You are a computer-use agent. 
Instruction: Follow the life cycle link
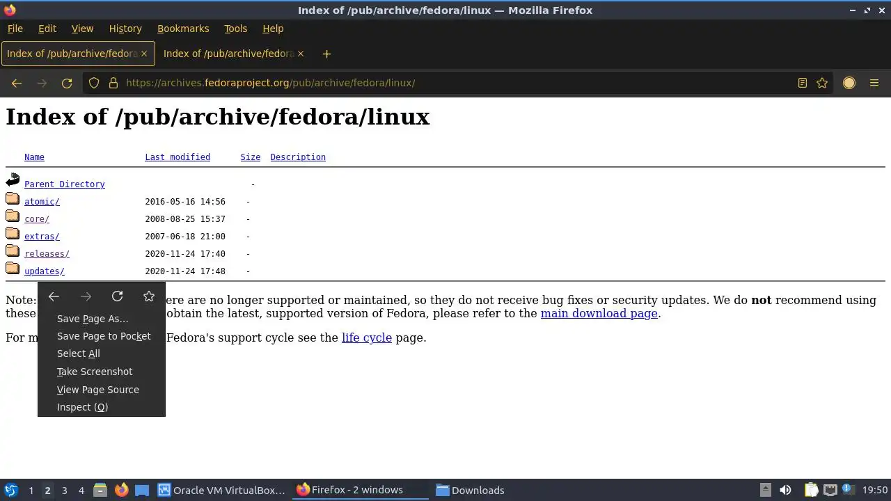[367, 337]
